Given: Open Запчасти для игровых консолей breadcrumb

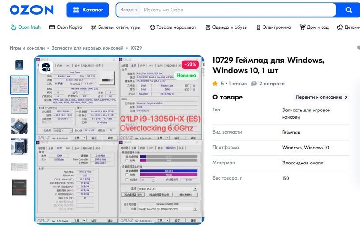Looking at the screenshot, I should point(87,48).
